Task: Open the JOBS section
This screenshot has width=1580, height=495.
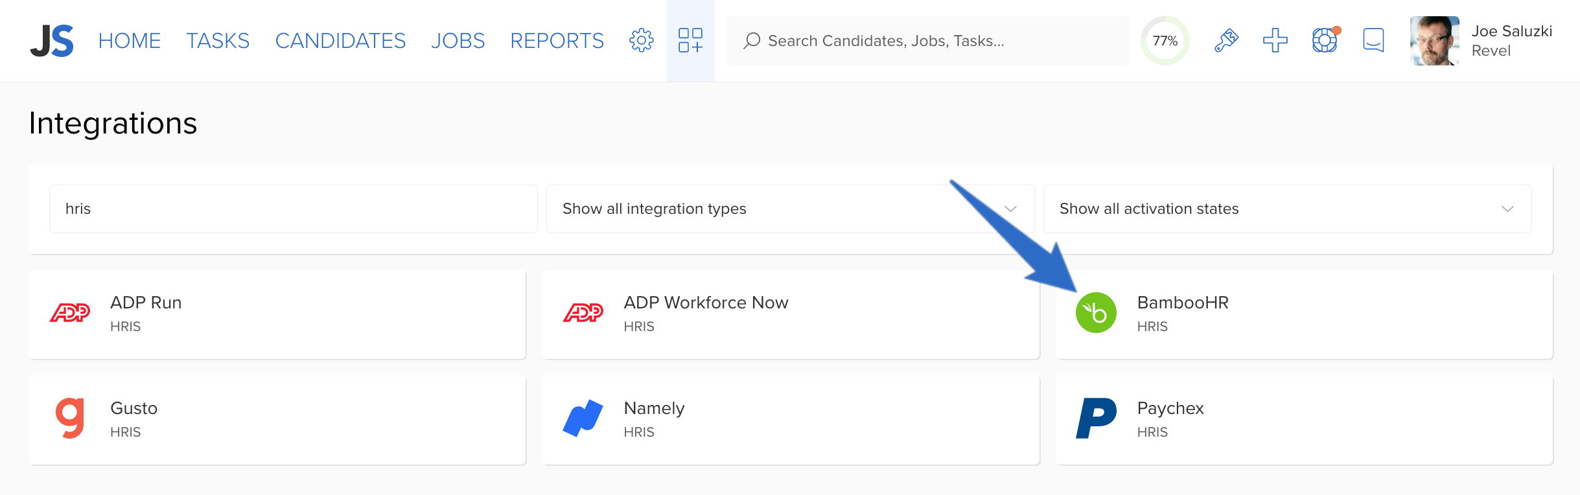Action: click(458, 41)
